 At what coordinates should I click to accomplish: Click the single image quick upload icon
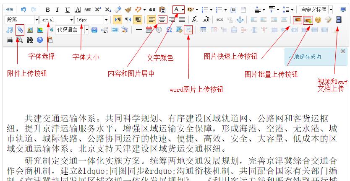(x=298, y=20)
